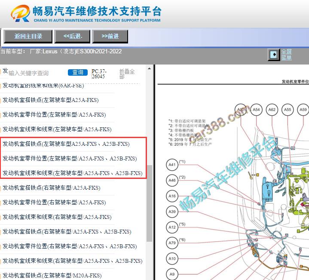The height and width of the screenshot is (280, 309).
Task: Open 发动机室搭铁点(左驾驶车型A25A-FXS、A25B-FXS)
Action: 66,144
